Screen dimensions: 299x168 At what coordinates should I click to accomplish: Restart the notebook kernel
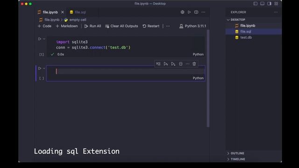coord(151,26)
